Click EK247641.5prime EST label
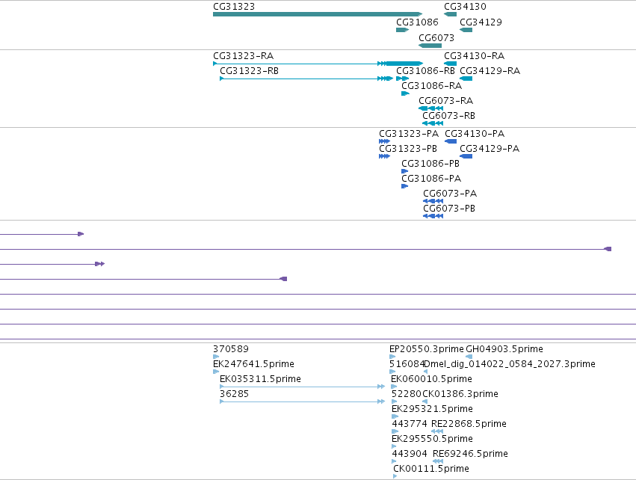 pyautogui.click(x=253, y=364)
